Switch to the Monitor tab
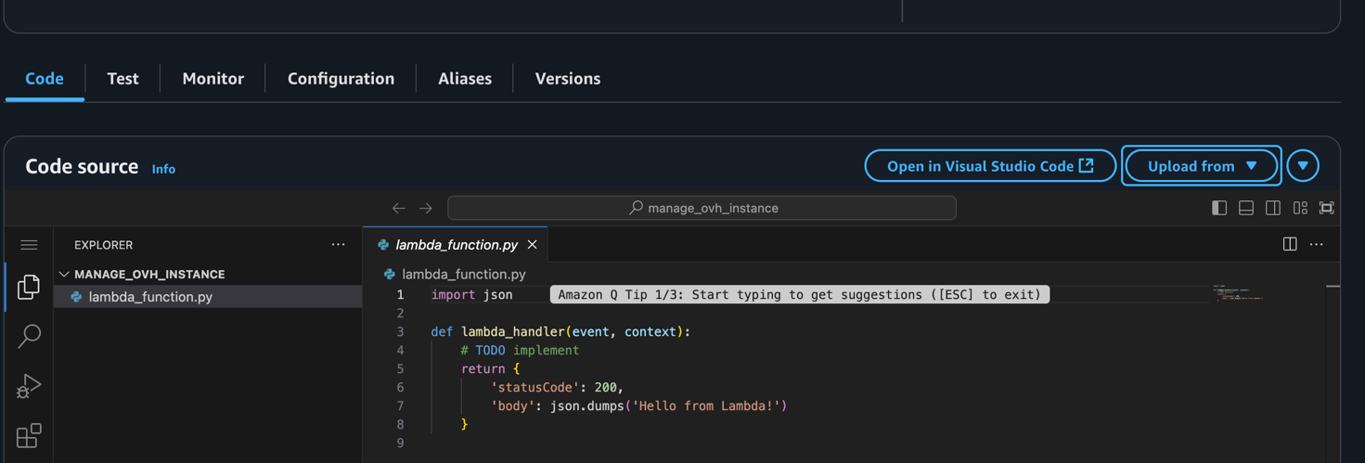The width and height of the screenshot is (1365, 463). (212, 79)
